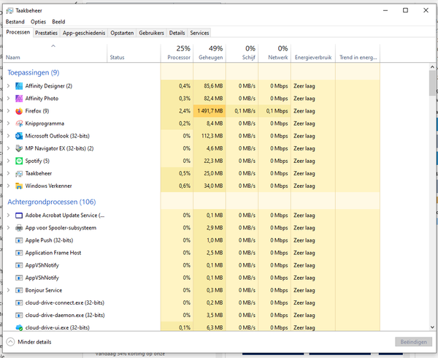This screenshot has width=438, height=358.
Task: Select the Firefox icon in process list
Action: click(x=19, y=111)
